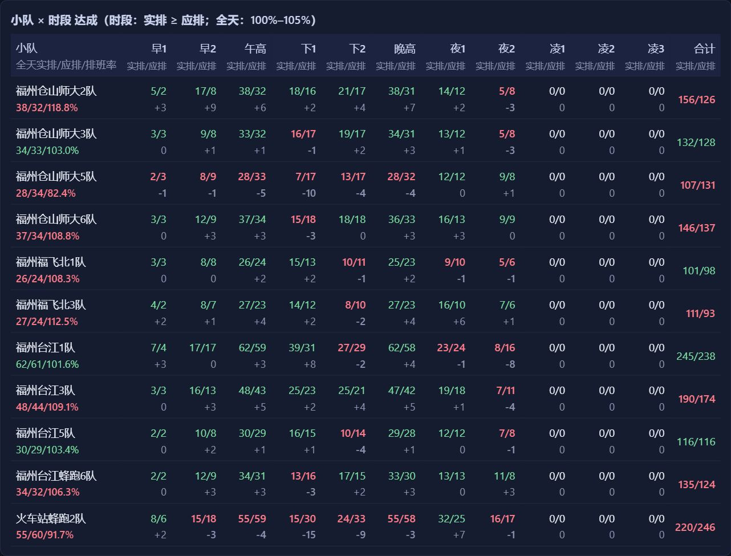Click the 48/44/109.1% rate value
731x556 pixels.
pyautogui.click(x=47, y=407)
